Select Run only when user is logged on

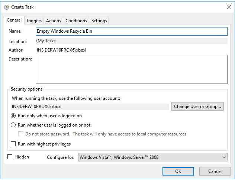point(14,116)
